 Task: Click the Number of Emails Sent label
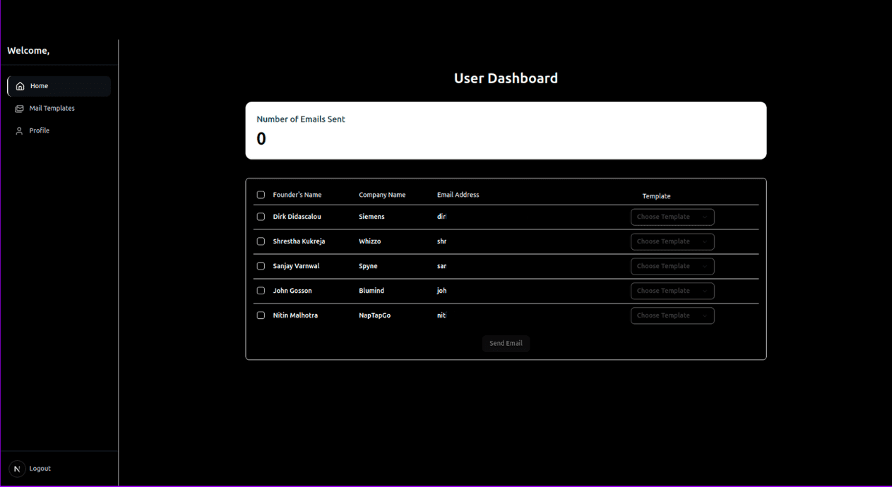click(301, 119)
